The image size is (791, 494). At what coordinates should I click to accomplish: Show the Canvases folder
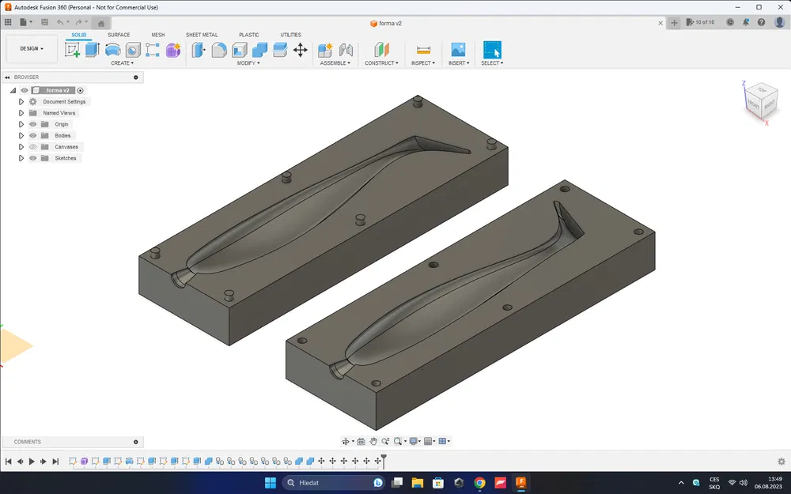32,146
